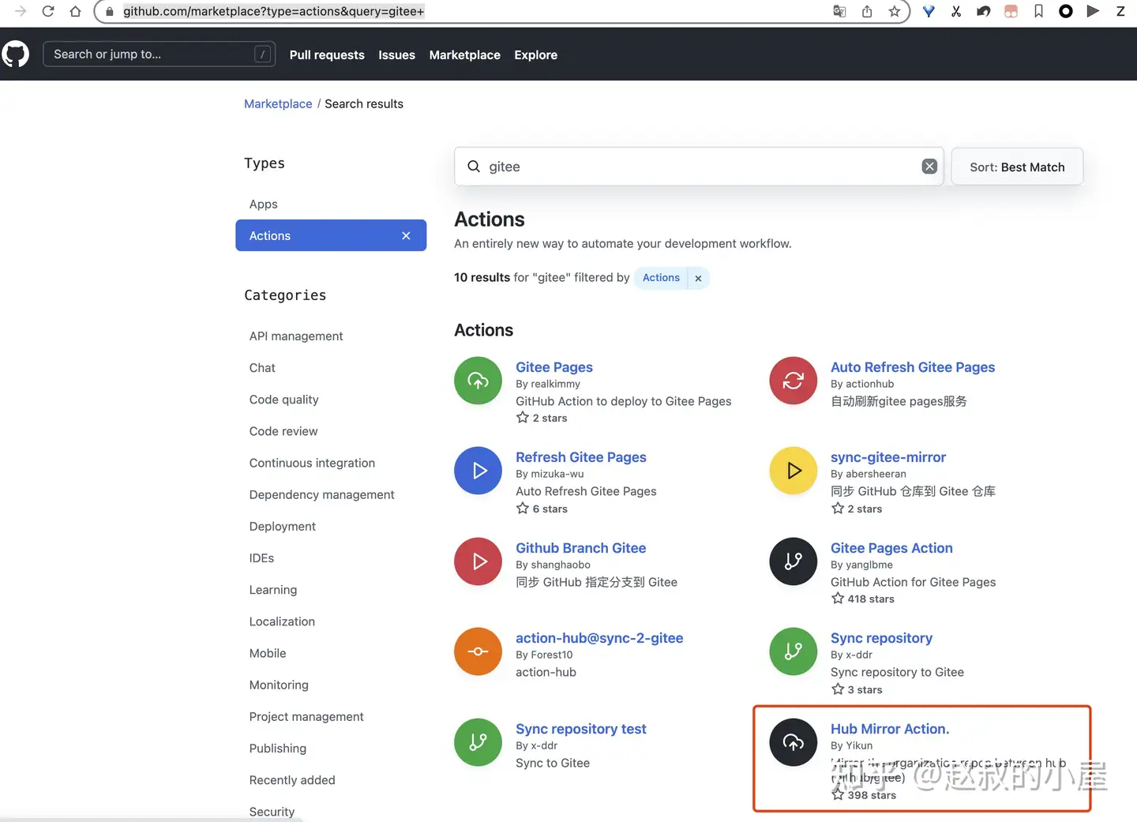
Task: Filter by Deployment category
Action: click(x=283, y=527)
